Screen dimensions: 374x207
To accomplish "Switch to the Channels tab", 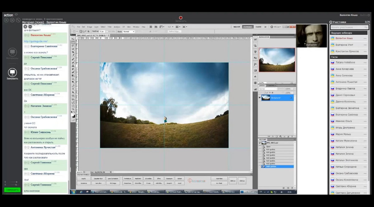I will click(x=271, y=86).
